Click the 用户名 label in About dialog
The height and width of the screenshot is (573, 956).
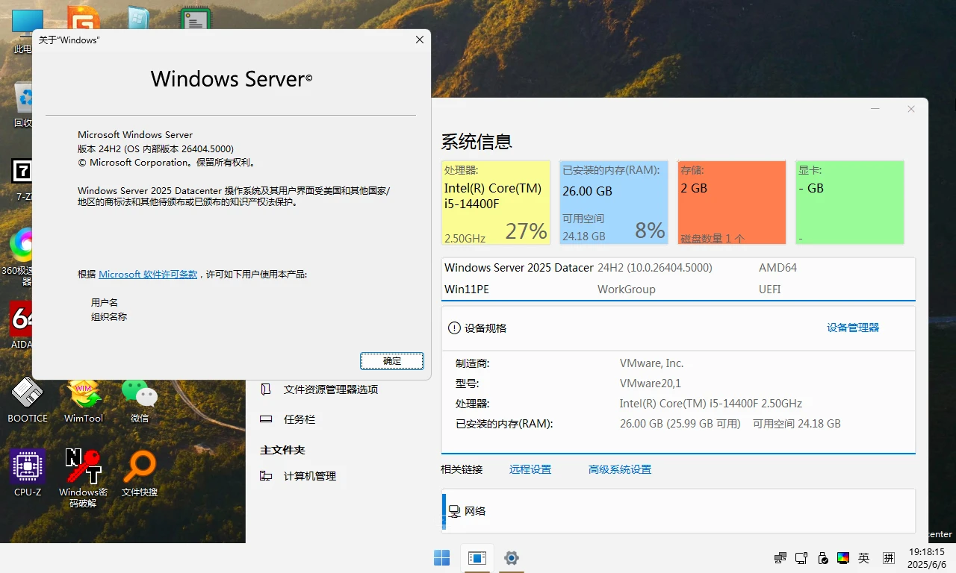(105, 302)
